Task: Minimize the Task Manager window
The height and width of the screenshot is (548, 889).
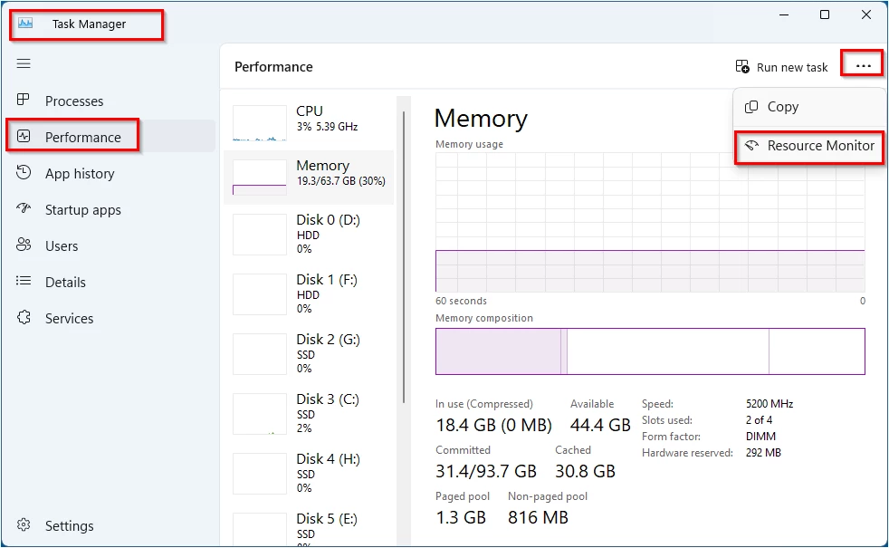Action: click(x=784, y=14)
